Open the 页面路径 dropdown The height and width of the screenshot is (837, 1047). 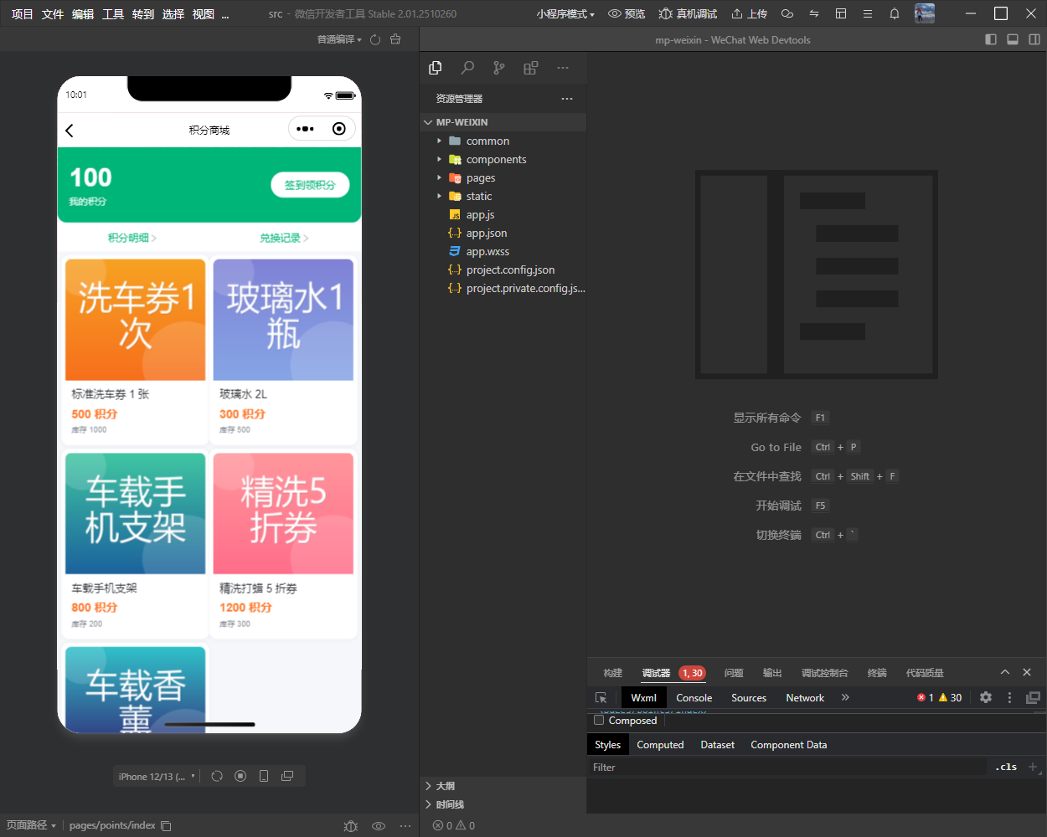[x=31, y=825]
